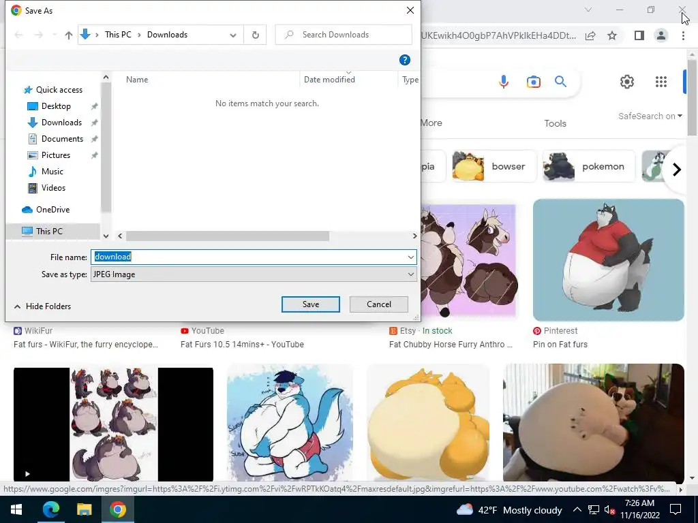The height and width of the screenshot is (523, 698).
Task: Select Pictures in the navigation pane
Action: [56, 155]
